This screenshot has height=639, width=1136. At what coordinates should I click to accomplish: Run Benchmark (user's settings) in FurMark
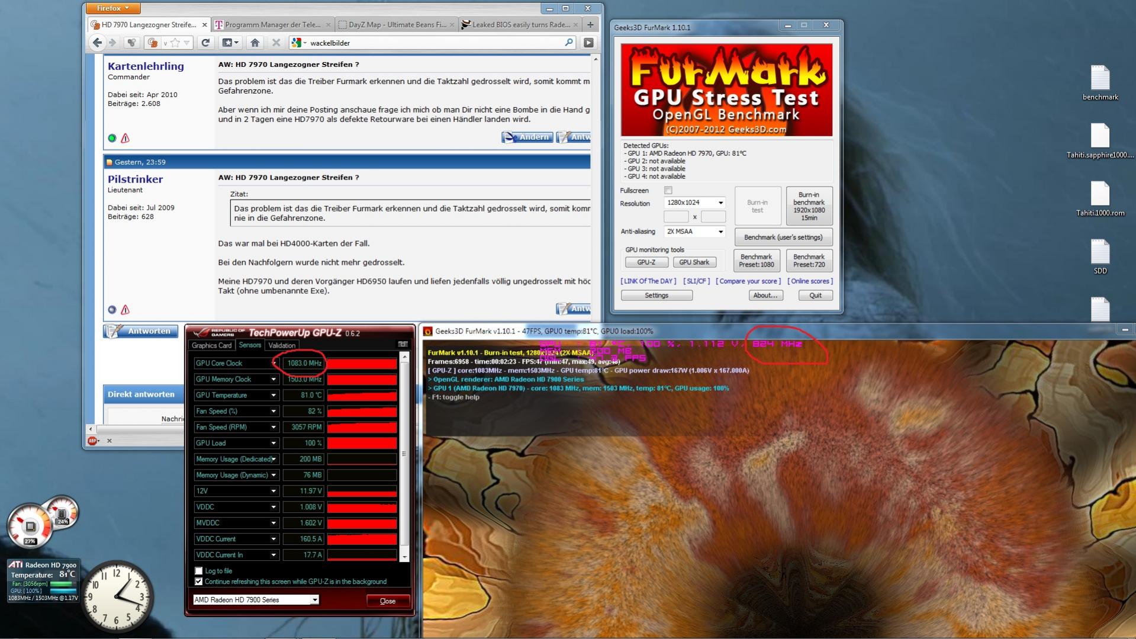783,237
